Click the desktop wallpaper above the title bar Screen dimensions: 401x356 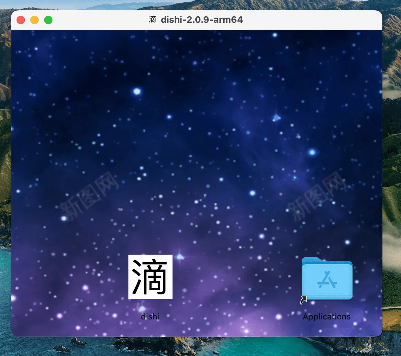click(x=200, y=5)
